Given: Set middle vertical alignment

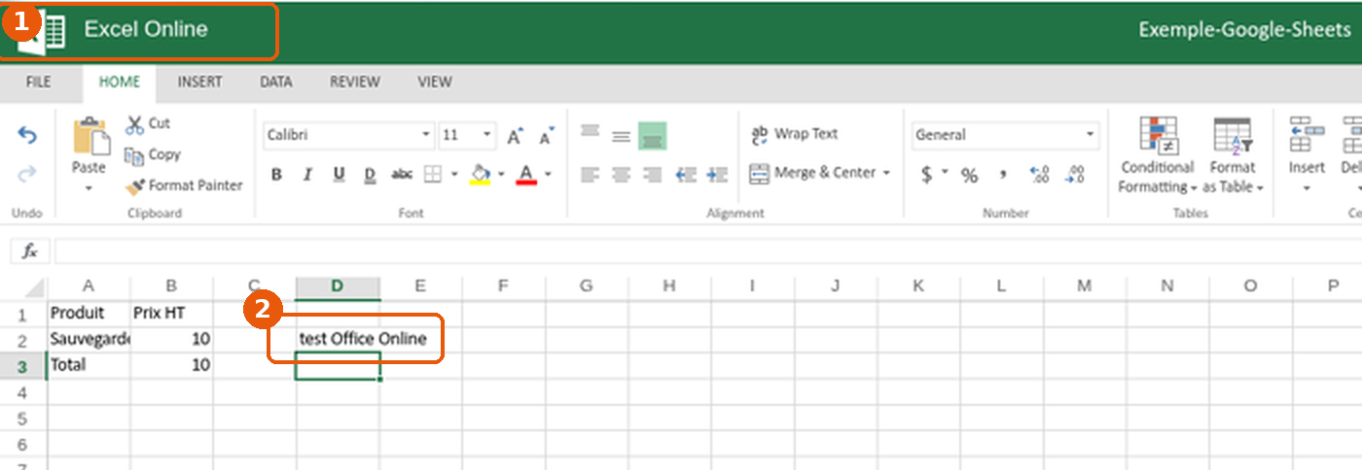Looking at the screenshot, I should (x=621, y=135).
